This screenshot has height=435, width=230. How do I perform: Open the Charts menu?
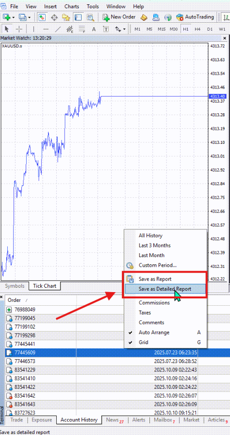(71, 6)
